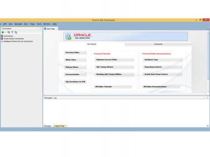Open the Documentation button

75,75
